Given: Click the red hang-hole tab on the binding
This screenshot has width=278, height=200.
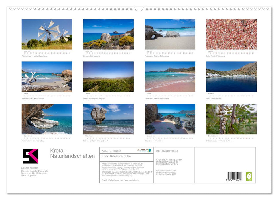Looking at the screenshot, I should click(x=139, y=8).
